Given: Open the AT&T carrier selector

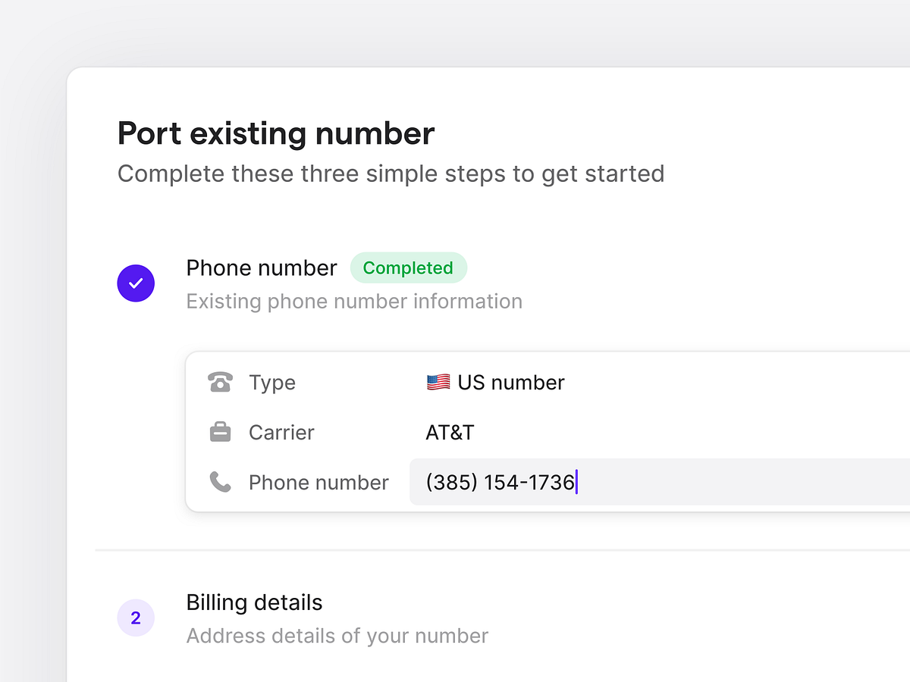Looking at the screenshot, I should pos(450,432).
